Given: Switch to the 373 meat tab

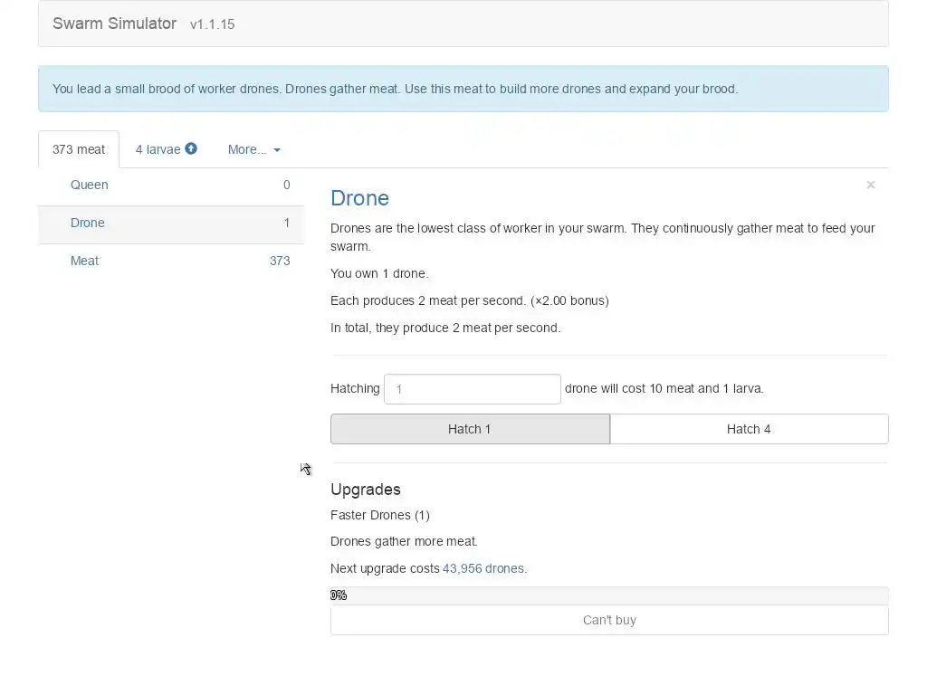Looking at the screenshot, I should 79,149.
